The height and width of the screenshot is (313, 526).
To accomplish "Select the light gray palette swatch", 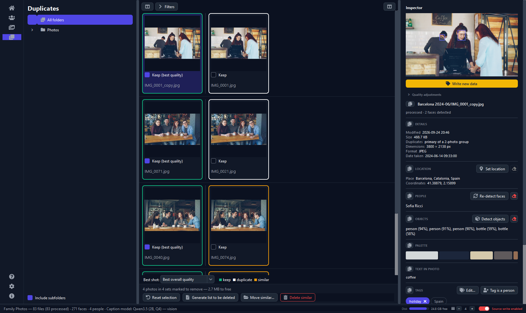I will point(422,255).
